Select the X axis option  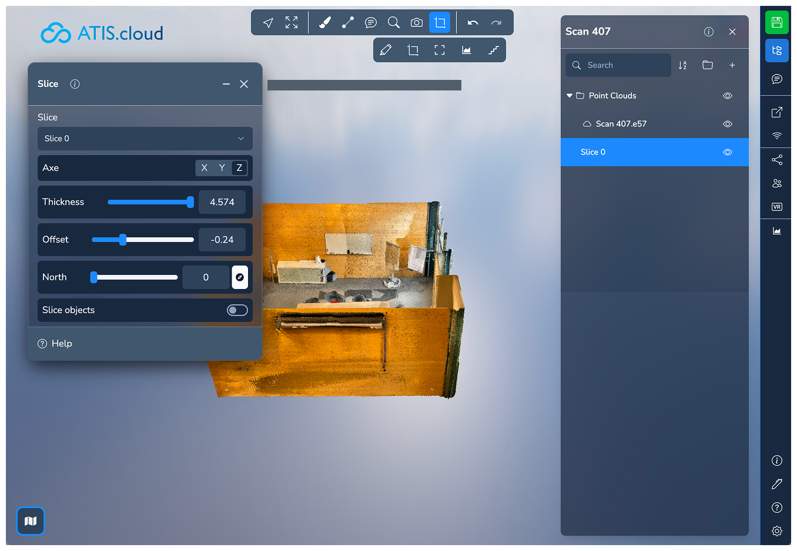pyautogui.click(x=204, y=168)
